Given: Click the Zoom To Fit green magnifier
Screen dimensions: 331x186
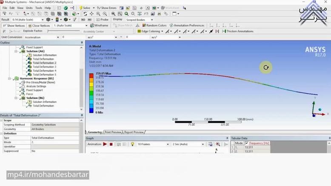Looking at the screenshot, I should (x=126, y=14).
